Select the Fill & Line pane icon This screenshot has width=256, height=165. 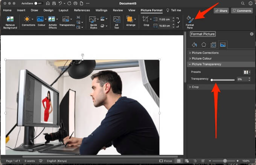pyautogui.click(x=194, y=45)
